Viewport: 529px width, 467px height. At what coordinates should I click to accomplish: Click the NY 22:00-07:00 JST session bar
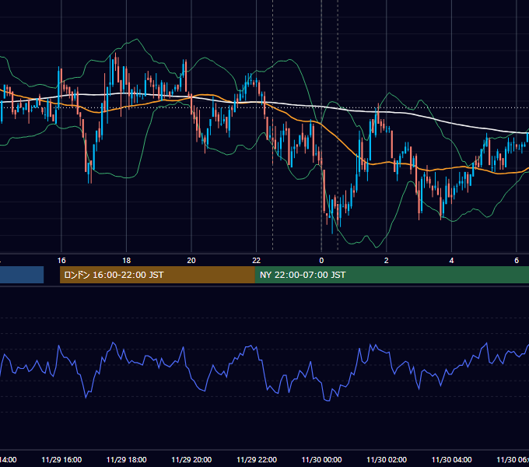point(391,275)
